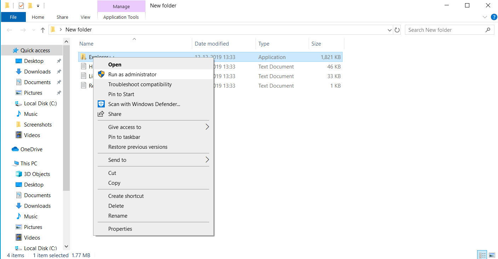The image size is (498, 259).
Task: Click the Quick access star icon
Action: [x=16, y=51]
